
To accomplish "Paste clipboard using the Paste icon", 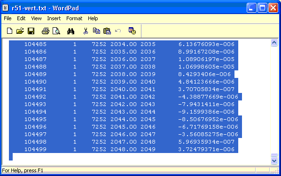I will tap(107, 31).
